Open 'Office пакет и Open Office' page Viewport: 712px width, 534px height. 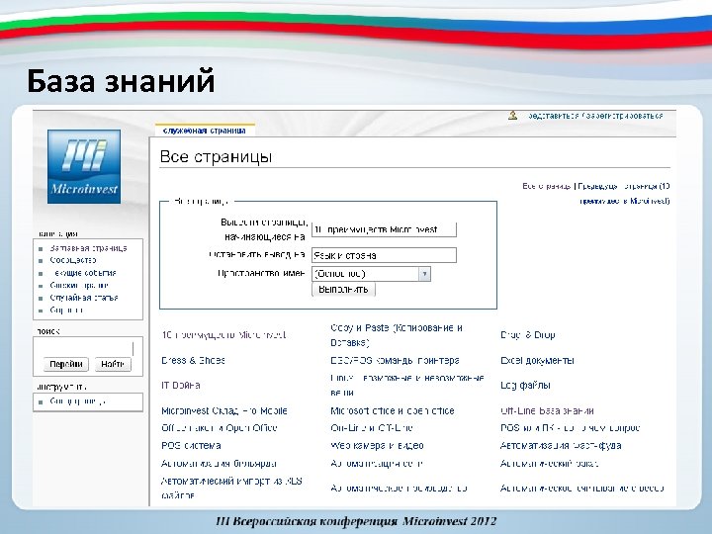[x=219, y=428]
